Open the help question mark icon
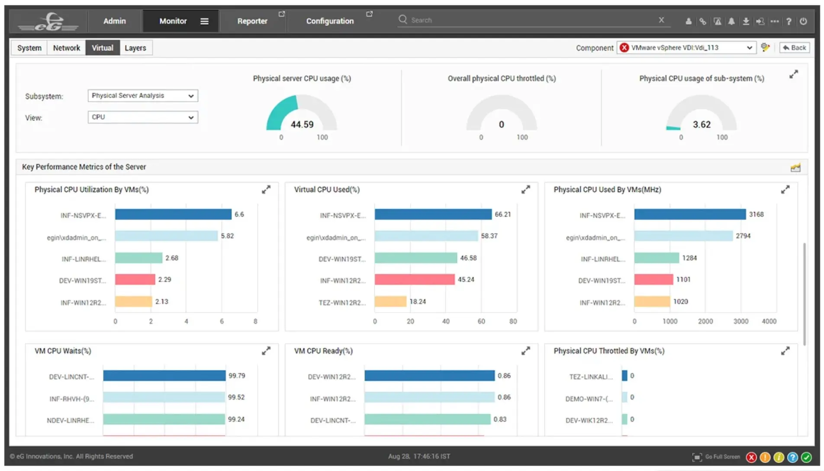The image size is (824, 471). coord(789,21)
